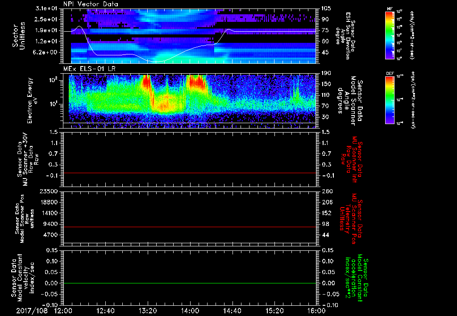The width and height of the screenshot is (457, 316).
Task: Click the 190 scanner angle tick
Action: (326, 73)
